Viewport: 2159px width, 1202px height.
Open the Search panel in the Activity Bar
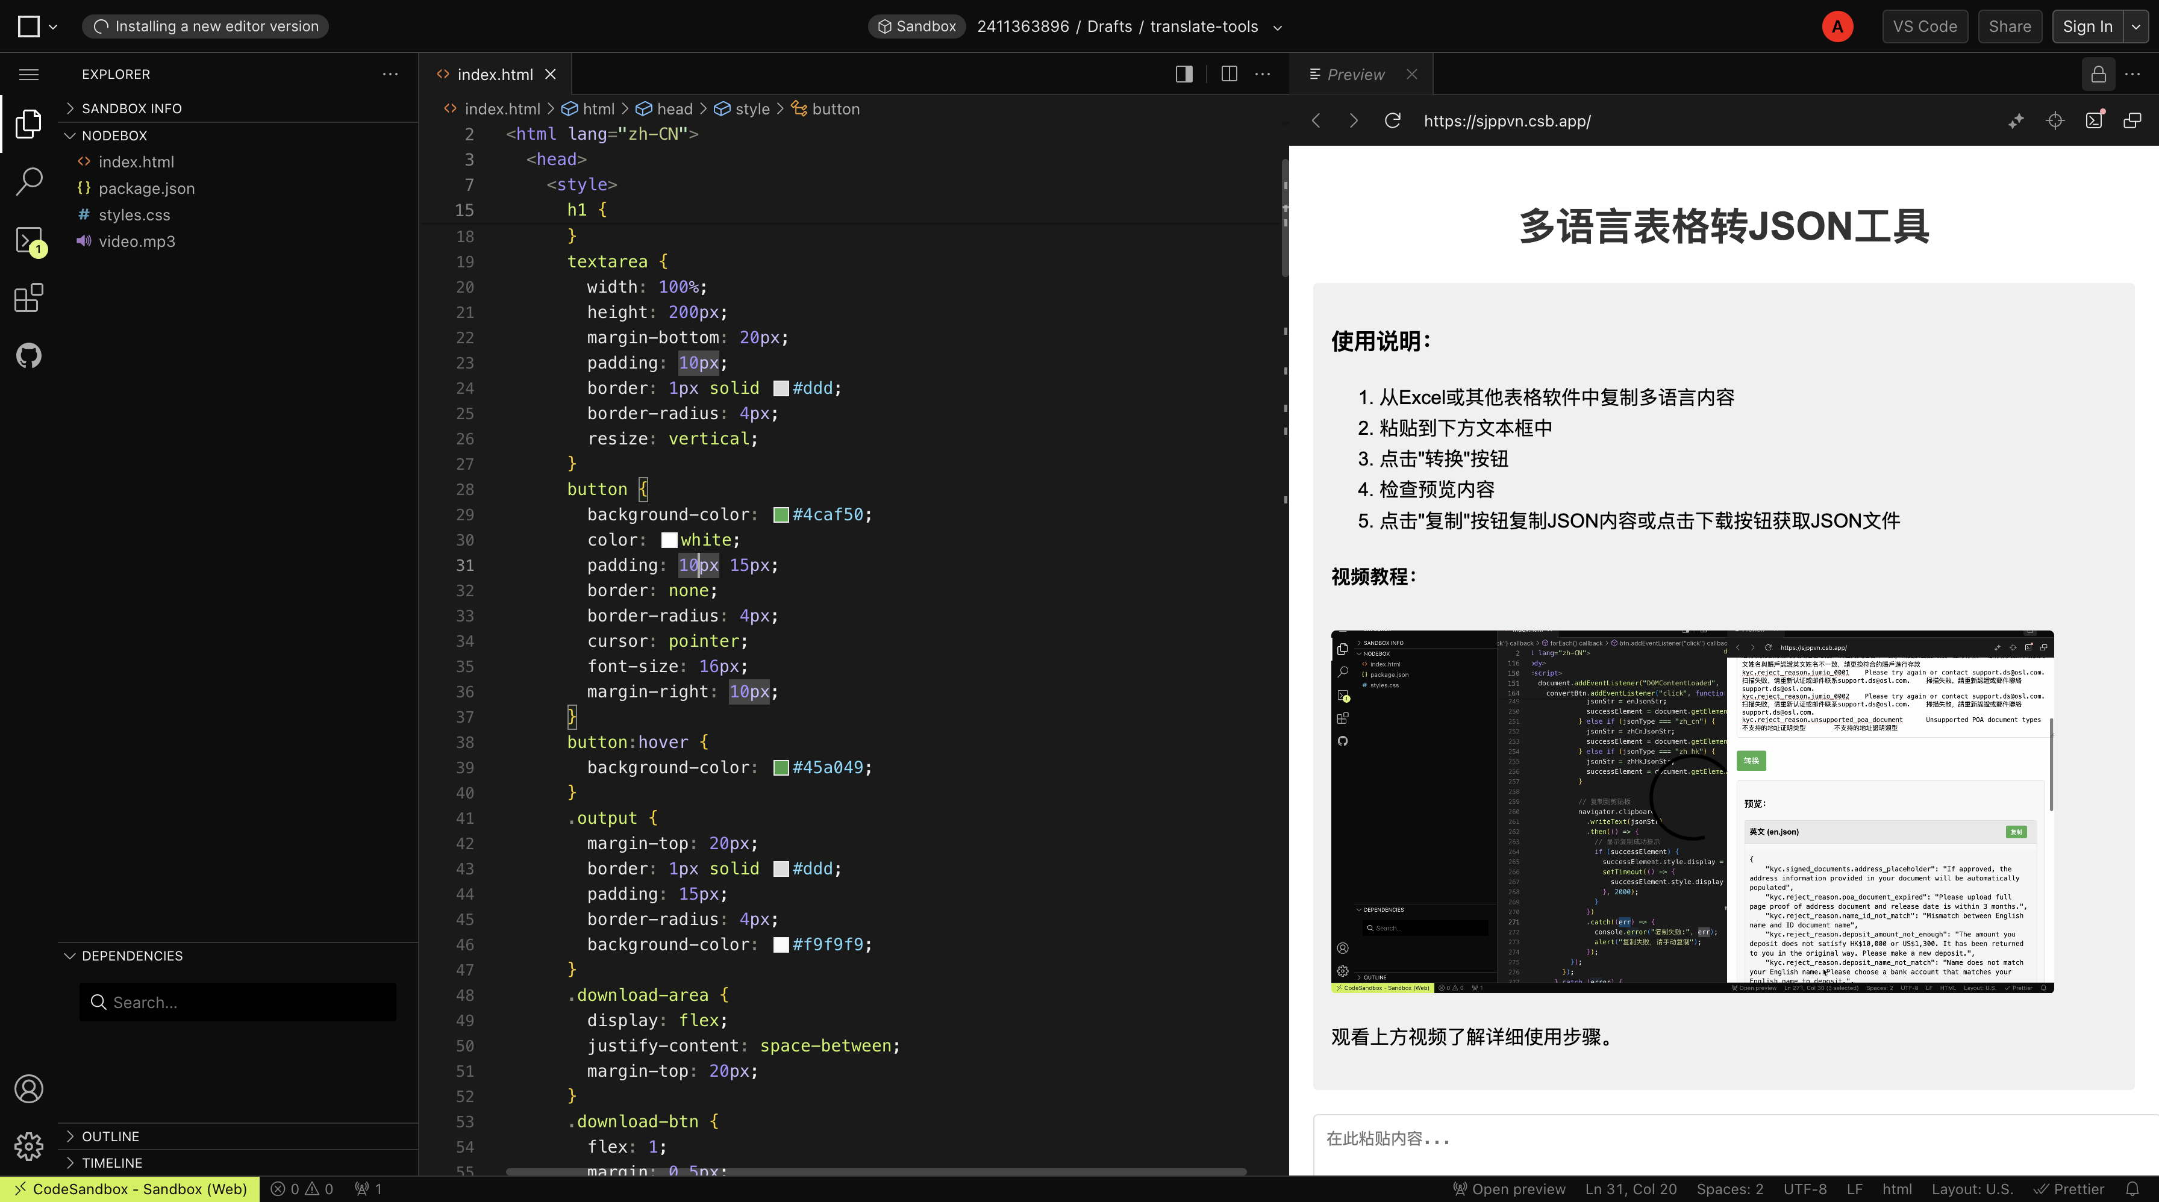coord(28,181)
